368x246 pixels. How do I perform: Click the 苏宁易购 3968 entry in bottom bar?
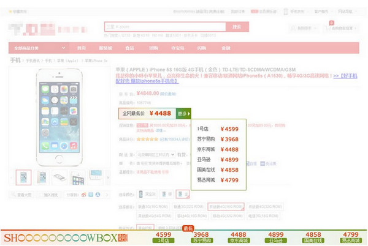coord(201,237)
